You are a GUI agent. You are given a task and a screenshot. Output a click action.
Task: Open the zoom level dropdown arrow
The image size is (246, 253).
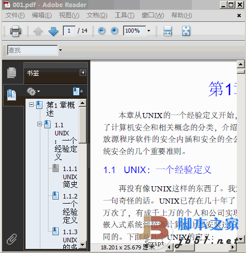pyautogui.click(x=149, y=31)
